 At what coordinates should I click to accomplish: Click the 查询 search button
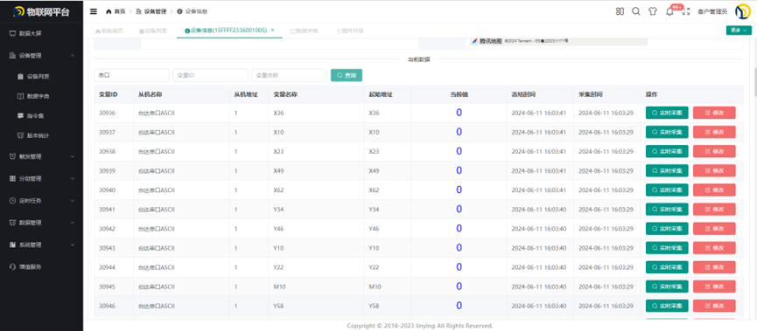347,75
